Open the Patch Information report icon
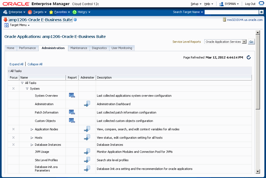The height and width of the screenshot is (178, 266). click(72, 112)
